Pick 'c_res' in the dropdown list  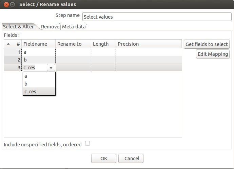click(x=39, y=92)
